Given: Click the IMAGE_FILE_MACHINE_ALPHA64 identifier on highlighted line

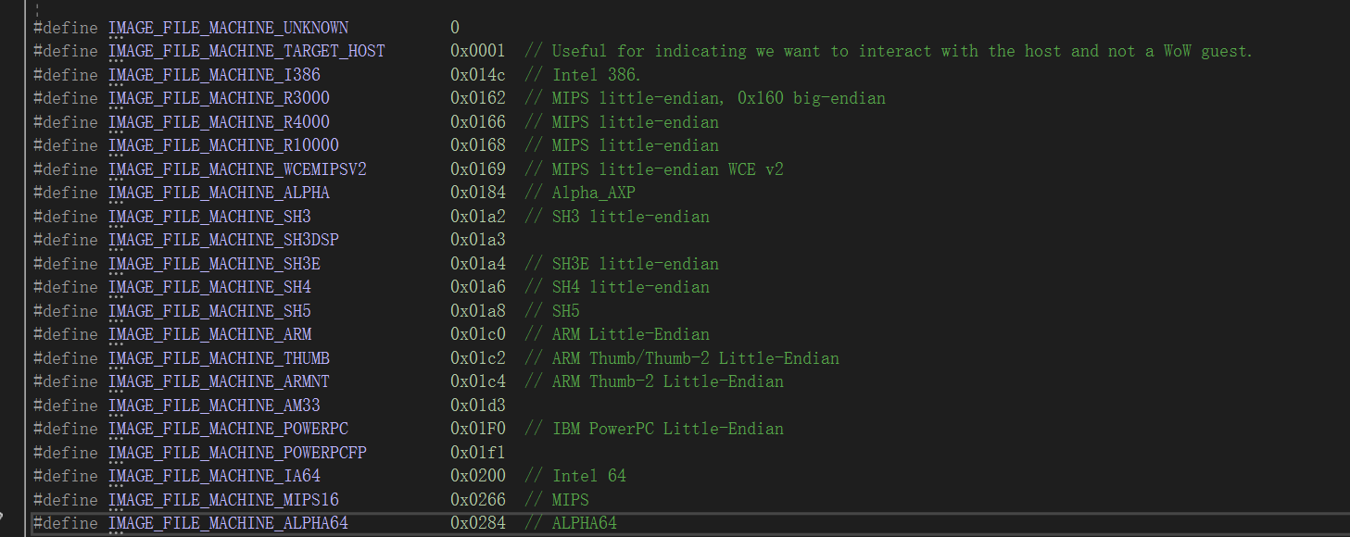Looking at the screenshot, I should pyautogui.click(x=228, y=523).
